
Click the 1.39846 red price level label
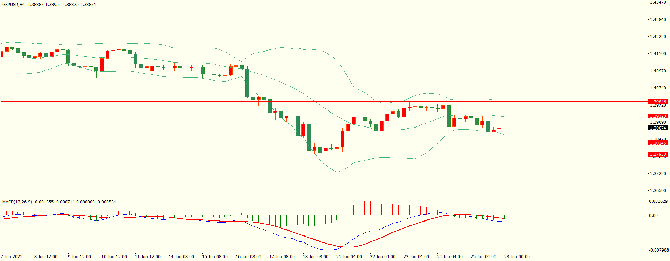coord(658,102)
